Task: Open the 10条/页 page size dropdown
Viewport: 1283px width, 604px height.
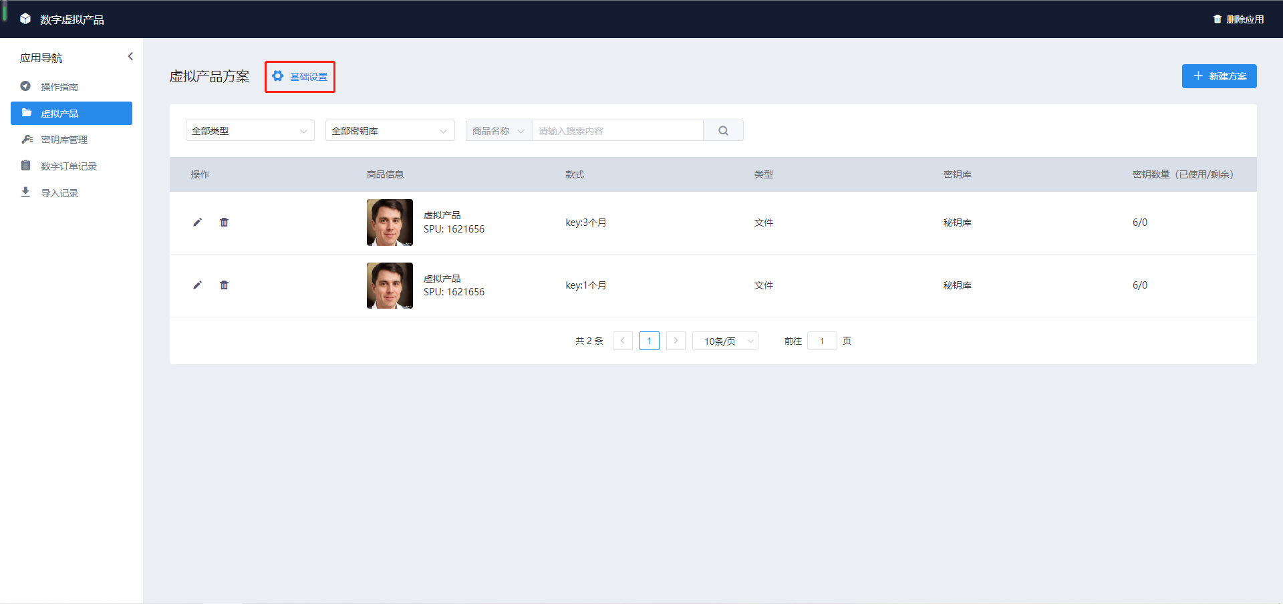Action: pyautogui.click(x=725, y=341)
